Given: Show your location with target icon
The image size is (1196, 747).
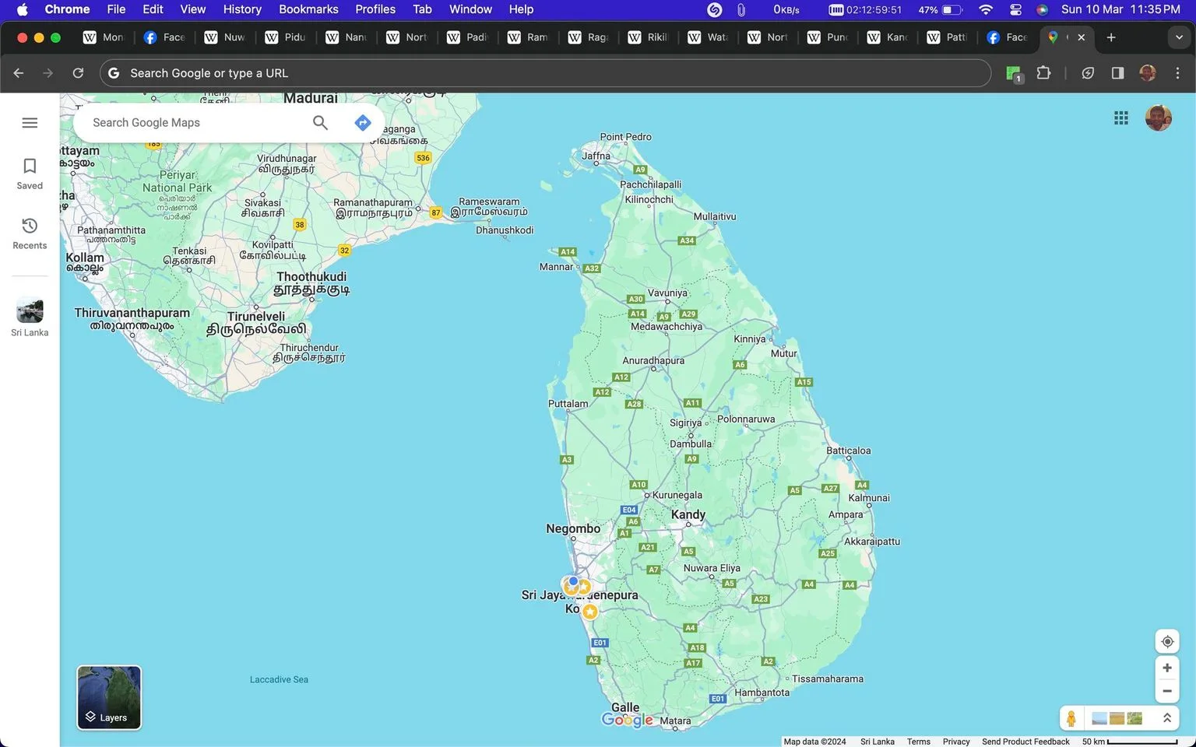Looking at the screenshot, I should pyautogui.click(x=1167, y=642).
